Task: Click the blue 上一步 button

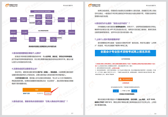Action: [x=116, y=91]
